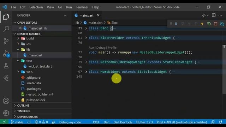Open the Accounts icon
The width and height of the screenshot is (226, 127).
[x=6, y=101]
